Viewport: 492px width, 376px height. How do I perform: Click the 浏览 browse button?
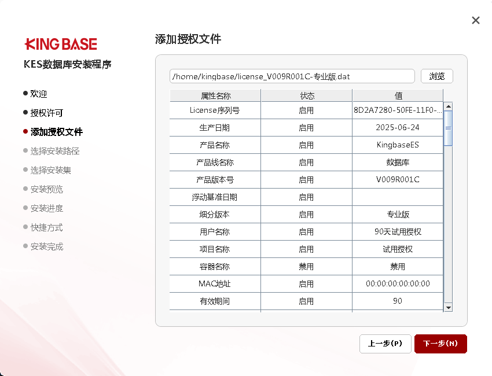436,76
